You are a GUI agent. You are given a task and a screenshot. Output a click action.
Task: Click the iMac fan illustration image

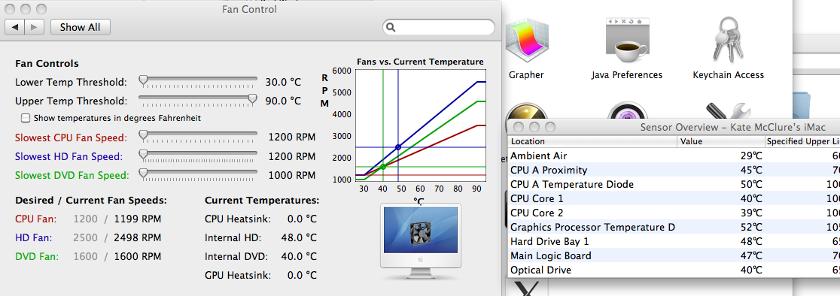(x=421, y=241)
